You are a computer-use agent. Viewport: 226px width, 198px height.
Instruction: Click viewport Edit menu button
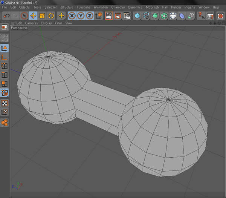tap(19, 23)
